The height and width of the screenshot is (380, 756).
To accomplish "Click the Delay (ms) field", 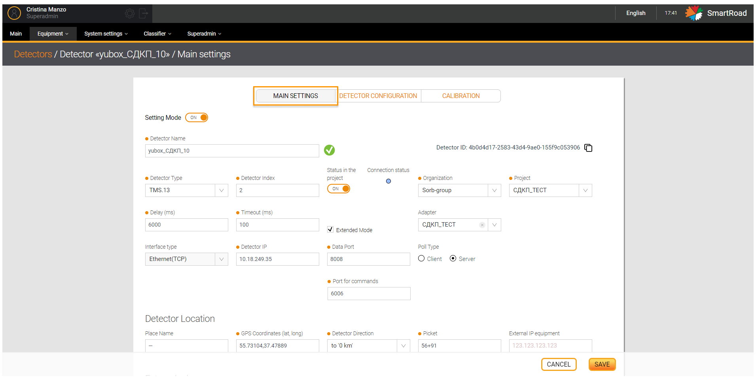I will tap(187, 225).
